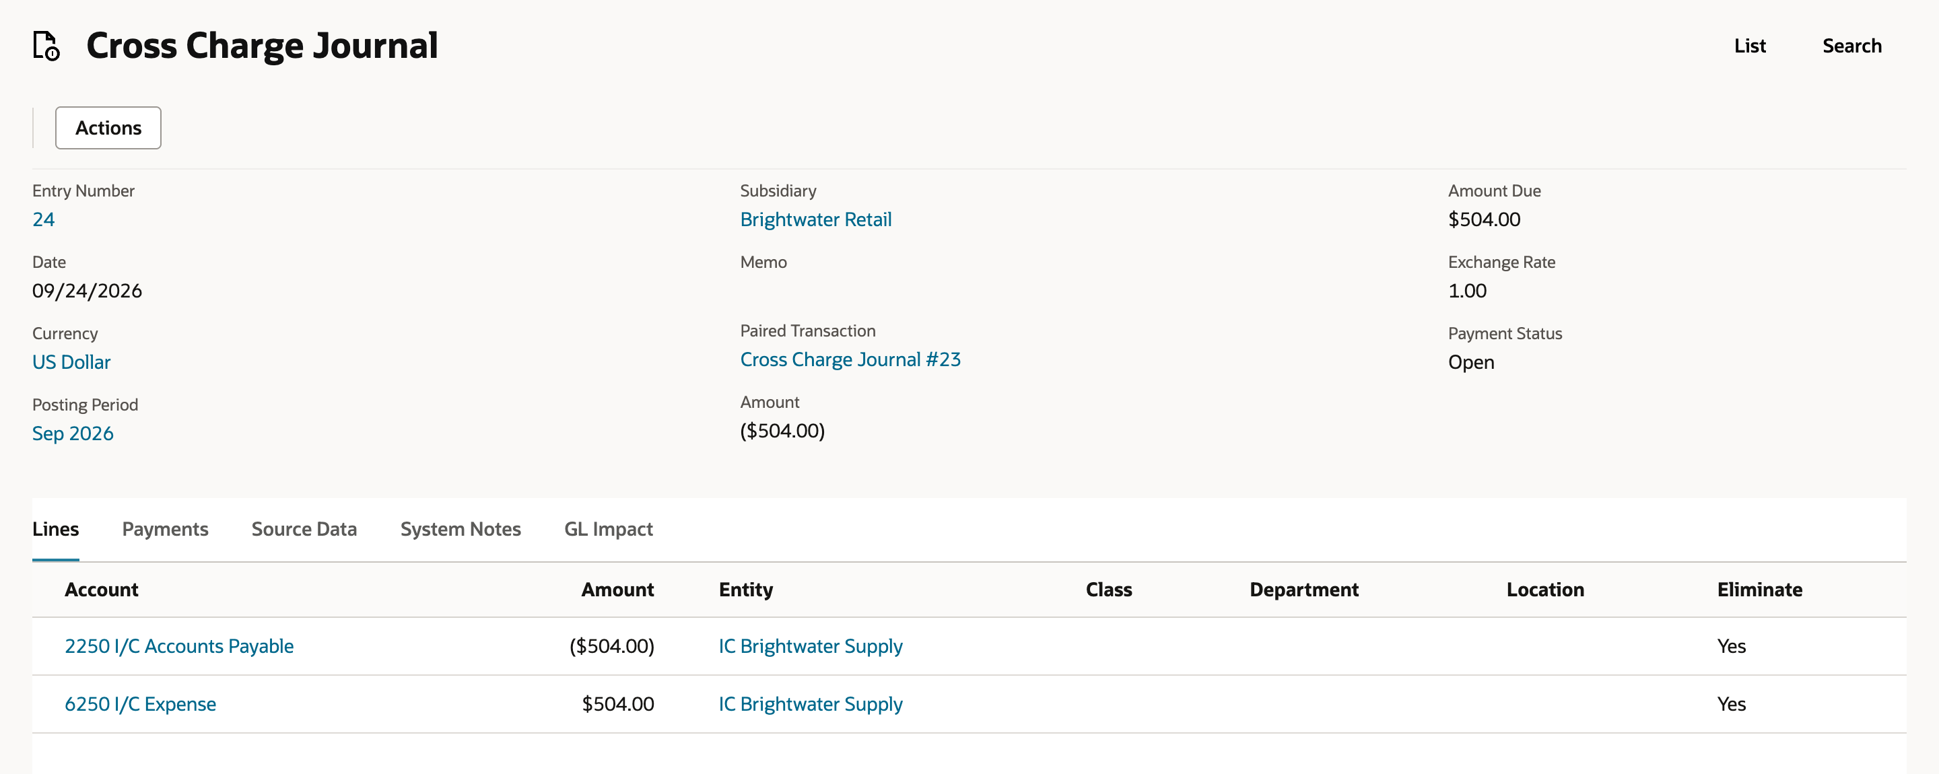Open the Search link
Image resolution: width=1939 pixels, height=774 pixels.
pyautogui.click(x=1851, y=46)
